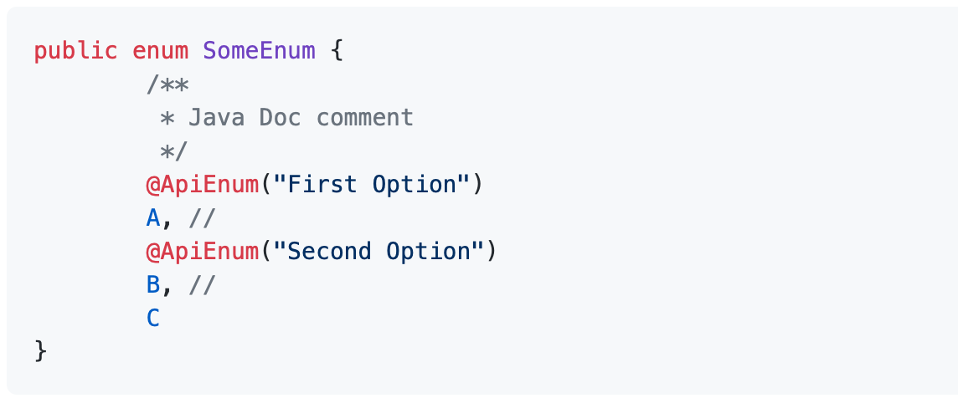The image size is (958, 398).
Task: Click the "First Option" string literal
Action: pos(372,185)
